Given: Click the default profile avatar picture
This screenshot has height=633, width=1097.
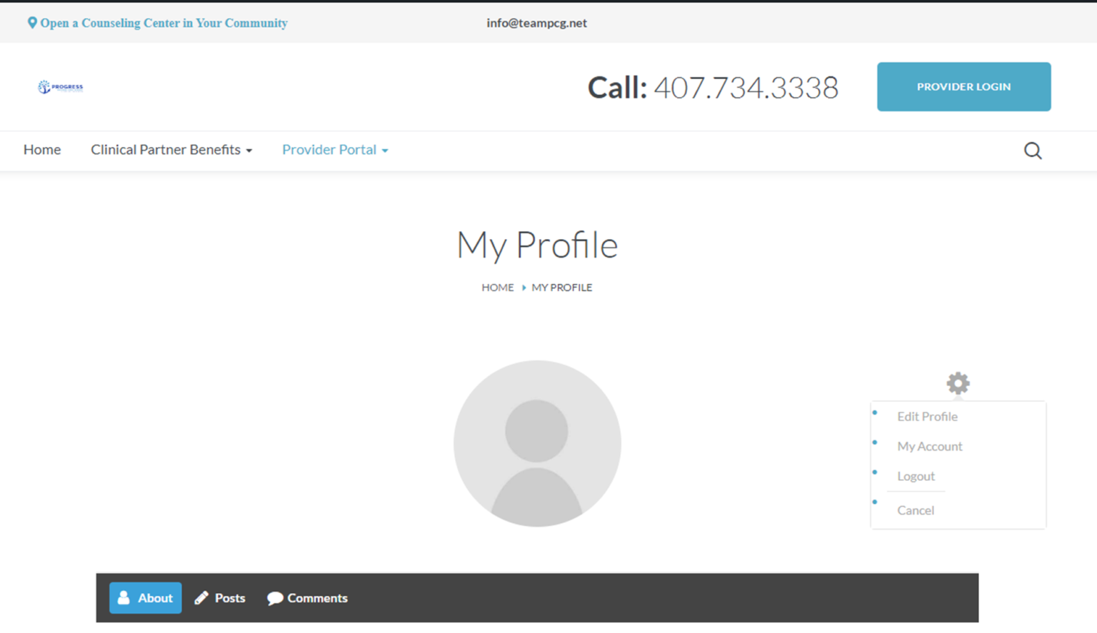Looking at the screenshot, I should pyautogui.click(x=537, y=443).
